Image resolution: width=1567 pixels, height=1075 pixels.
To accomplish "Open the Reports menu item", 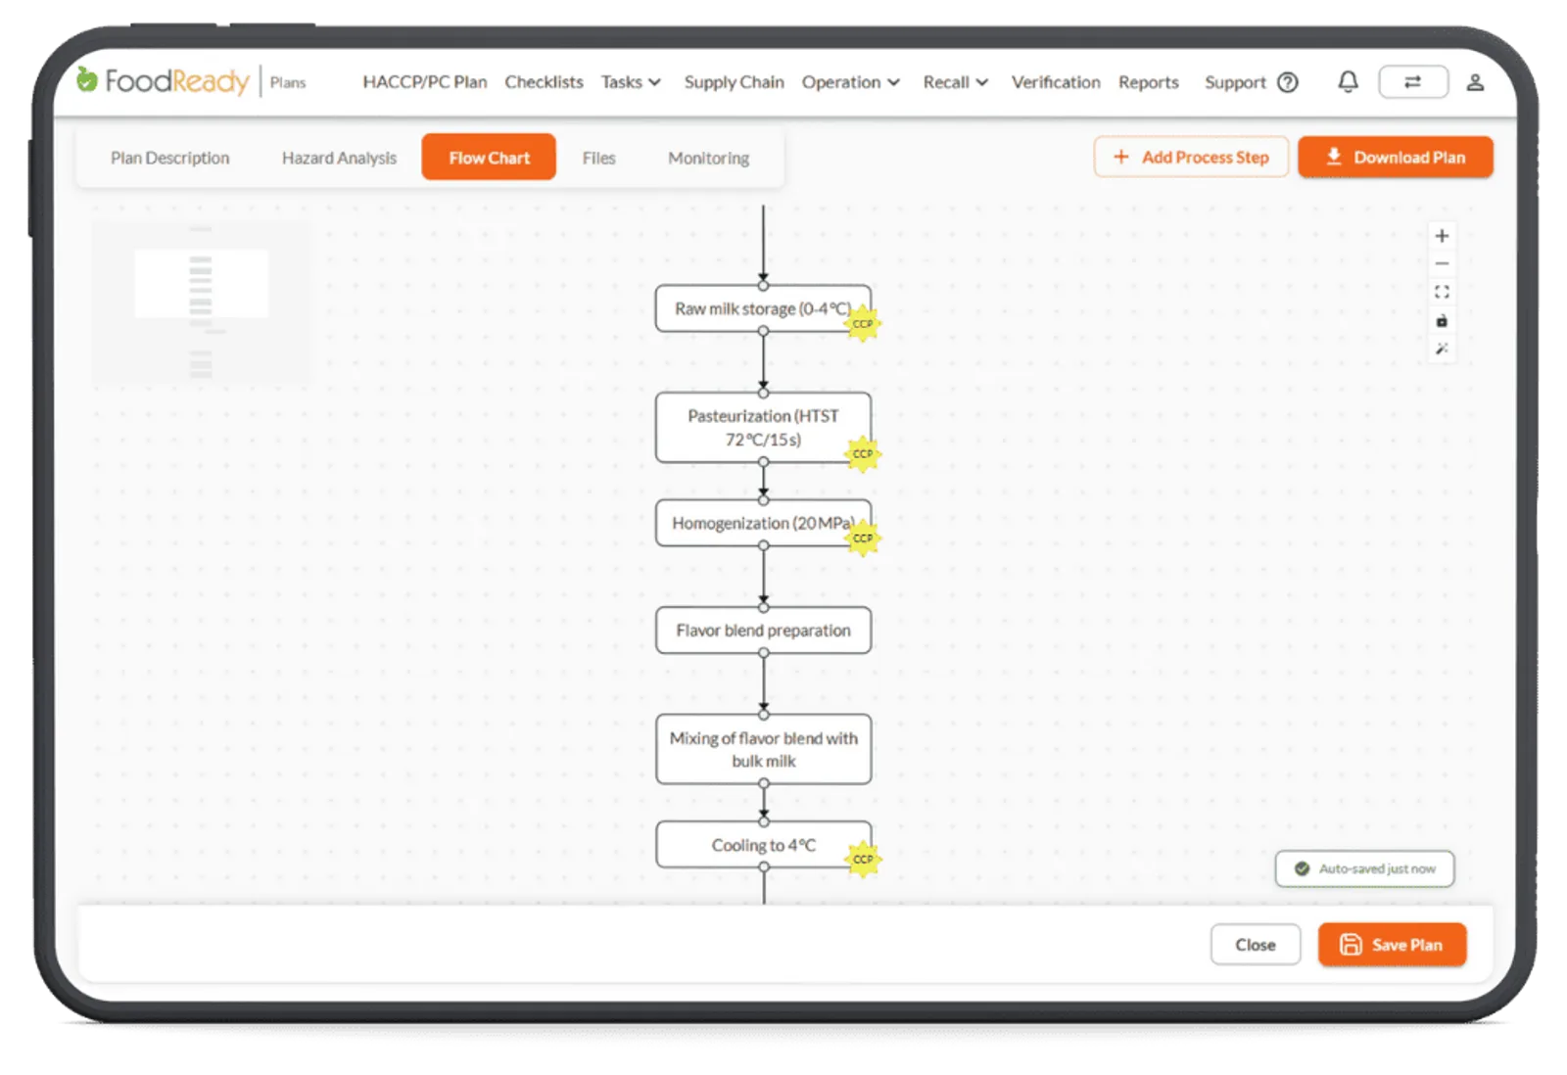I will click(1148, 82).
